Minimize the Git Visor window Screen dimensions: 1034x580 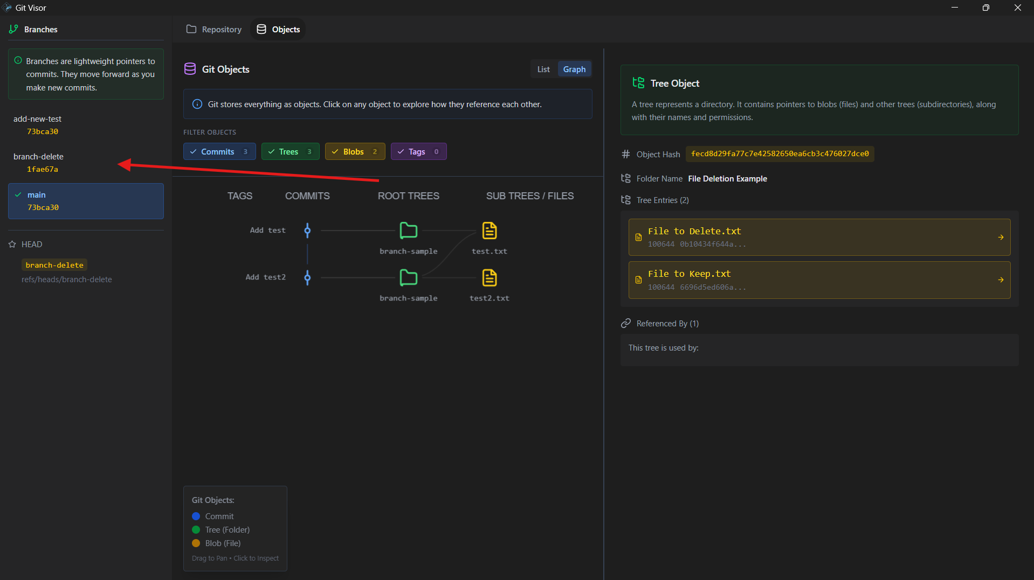point(955,8)
